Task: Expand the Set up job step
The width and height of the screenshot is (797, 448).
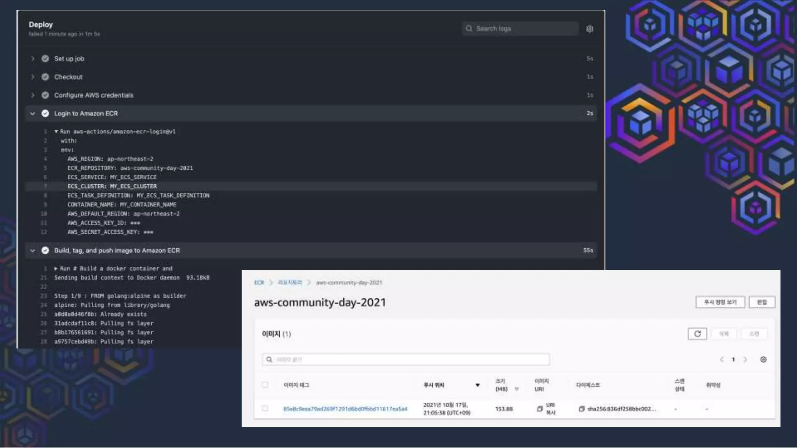Action: 33,59
